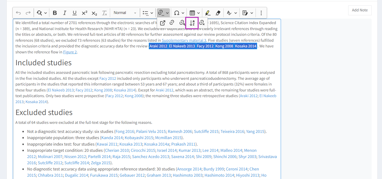This screenshot has height=179, width=382.
Task: Expand the special characters omega dropdown
Action: coord(179,13)
